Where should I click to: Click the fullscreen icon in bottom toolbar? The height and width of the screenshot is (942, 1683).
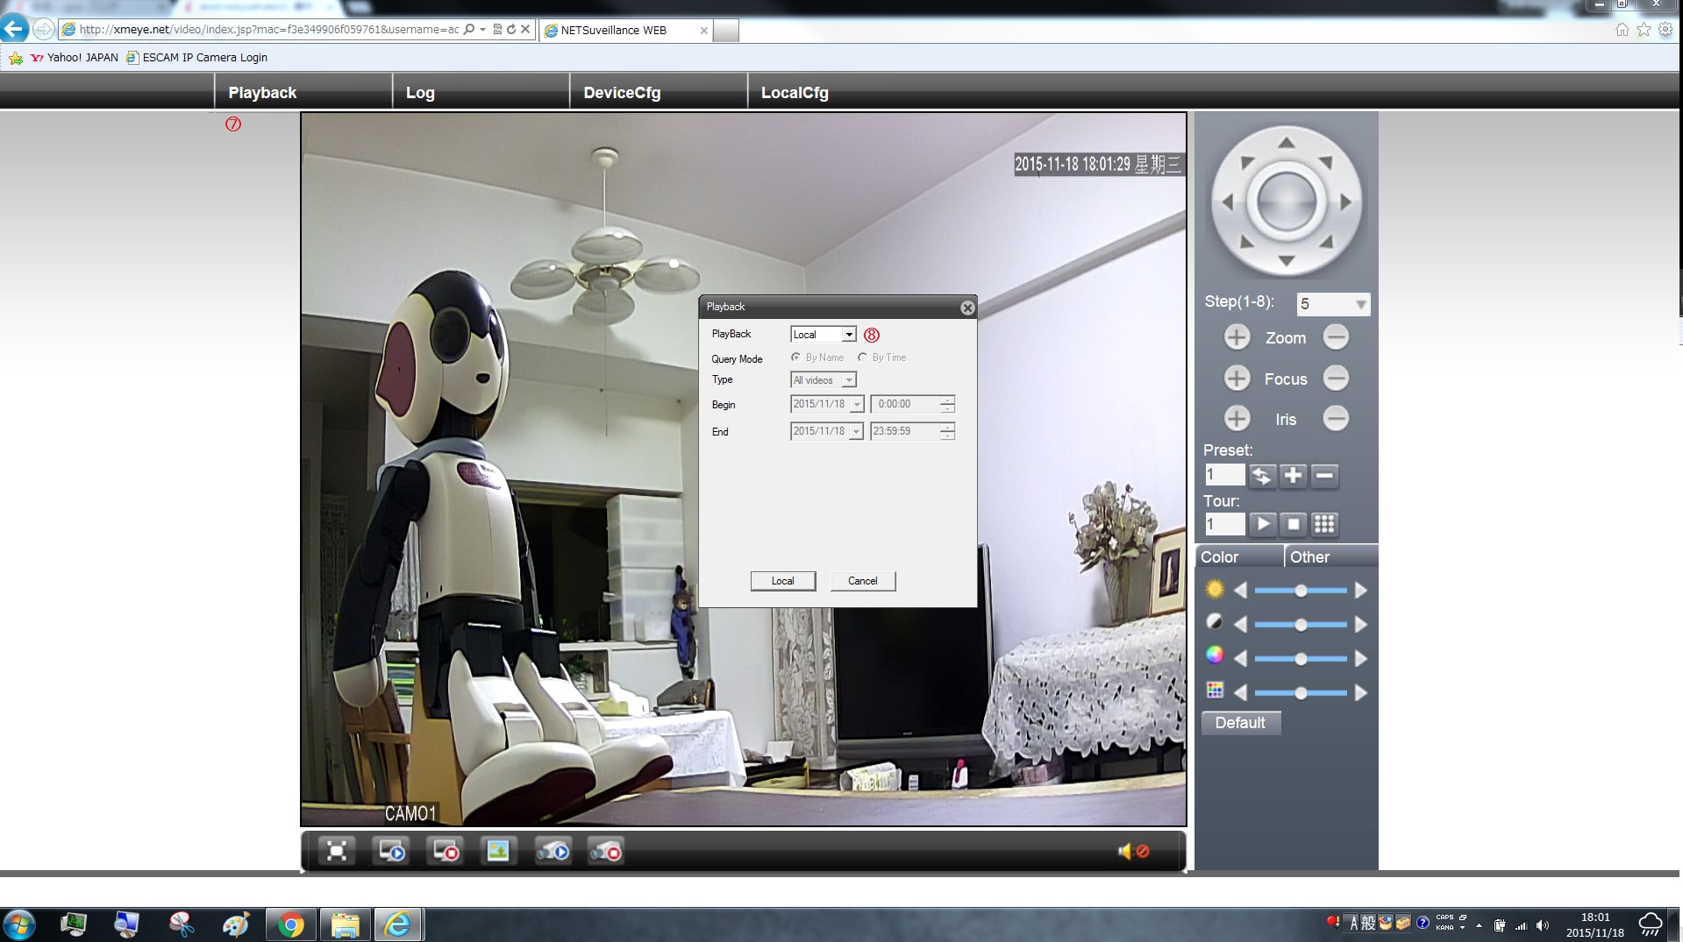coord(337,851)
